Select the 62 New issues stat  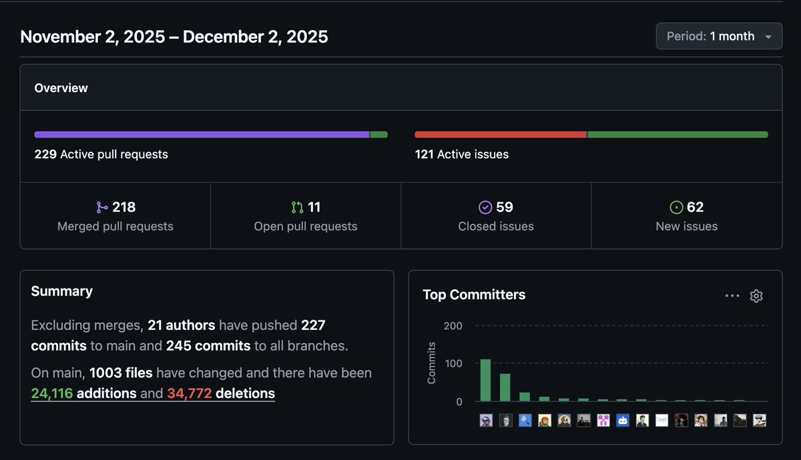click(686, 216)
